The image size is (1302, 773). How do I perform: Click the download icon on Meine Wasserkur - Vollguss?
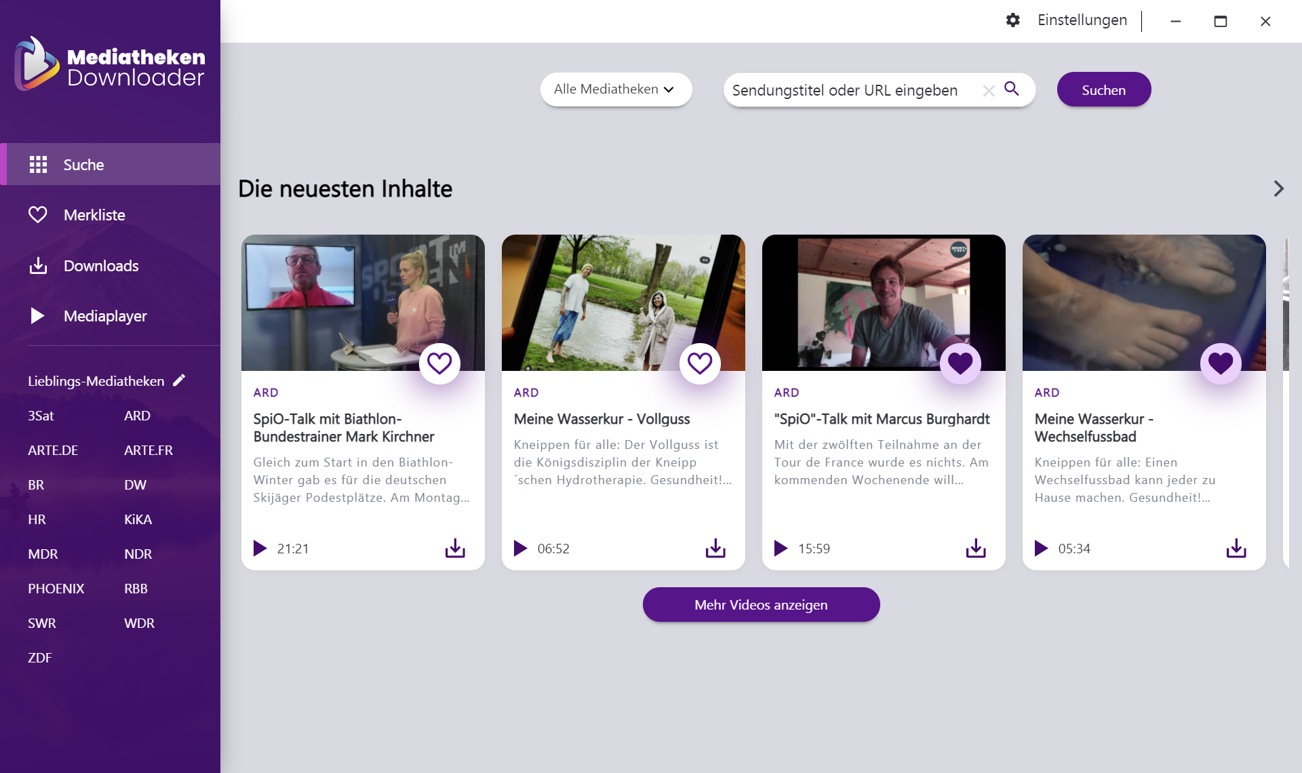[x=715, y=548]
